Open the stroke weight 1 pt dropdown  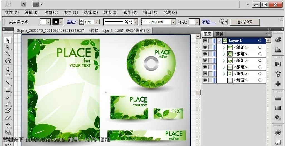[97, 22]
